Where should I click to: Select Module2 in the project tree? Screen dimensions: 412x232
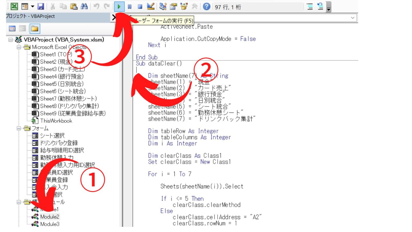click(x=50, y=217)
